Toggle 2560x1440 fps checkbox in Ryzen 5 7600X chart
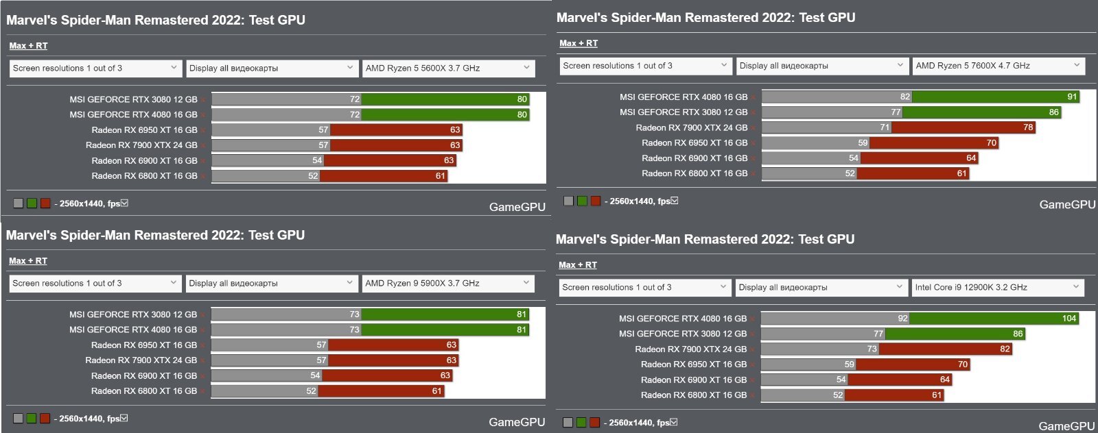The width and height of the screenshot is (1098, 433). [675, 201]
